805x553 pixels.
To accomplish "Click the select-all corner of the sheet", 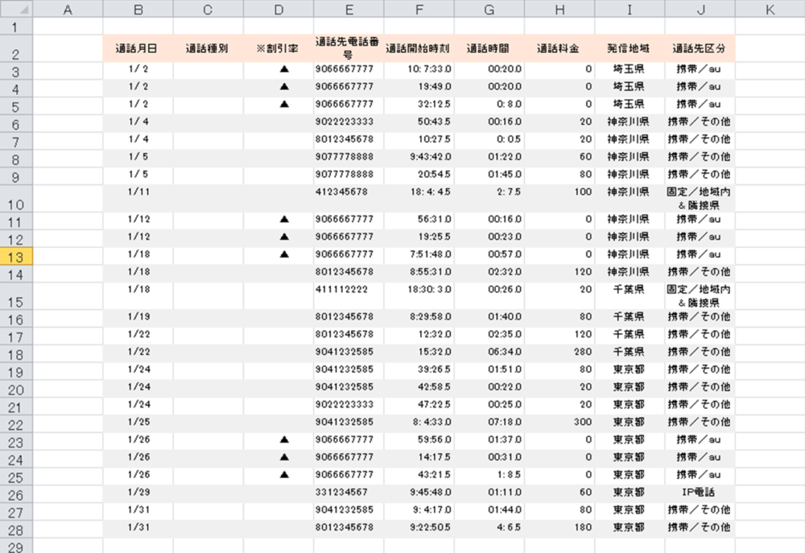I will point(16,10).
